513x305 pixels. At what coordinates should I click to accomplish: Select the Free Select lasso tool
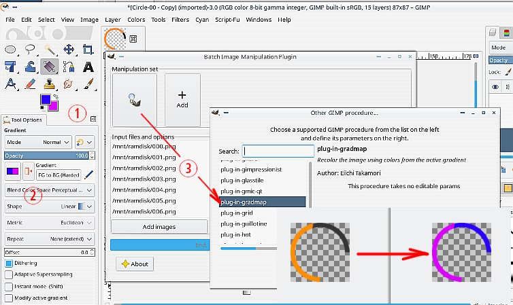point(30,50)
